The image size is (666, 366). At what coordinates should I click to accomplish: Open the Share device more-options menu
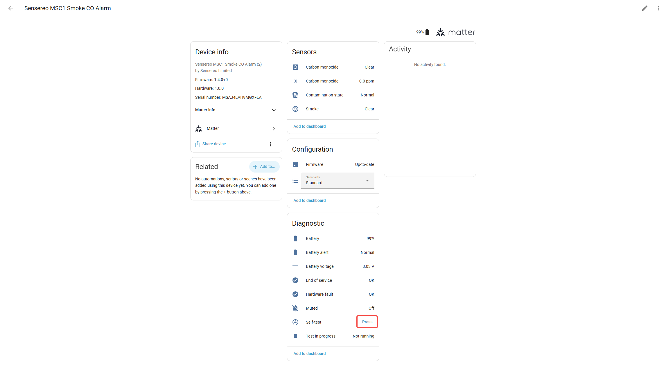270,144
